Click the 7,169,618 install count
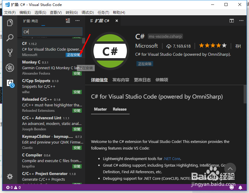 [x=182, y=46]
